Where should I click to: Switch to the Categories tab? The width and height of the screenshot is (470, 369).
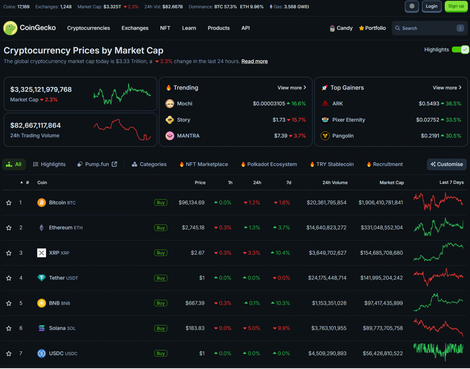(x=149, y=164)
